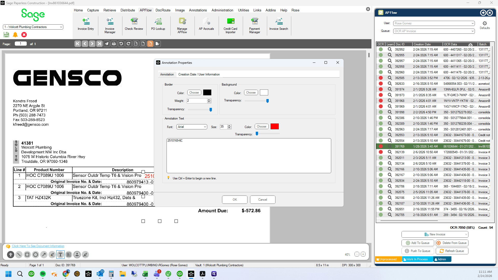498x280 pixels.
Task: Open APFlow Defaults settings gear
Action: 485,25
